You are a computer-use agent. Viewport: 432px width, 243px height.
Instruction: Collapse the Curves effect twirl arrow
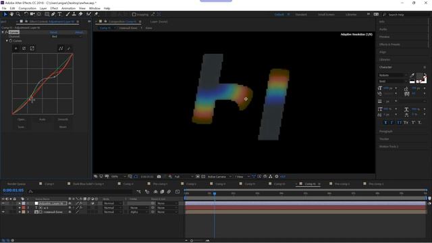[3, 32]
